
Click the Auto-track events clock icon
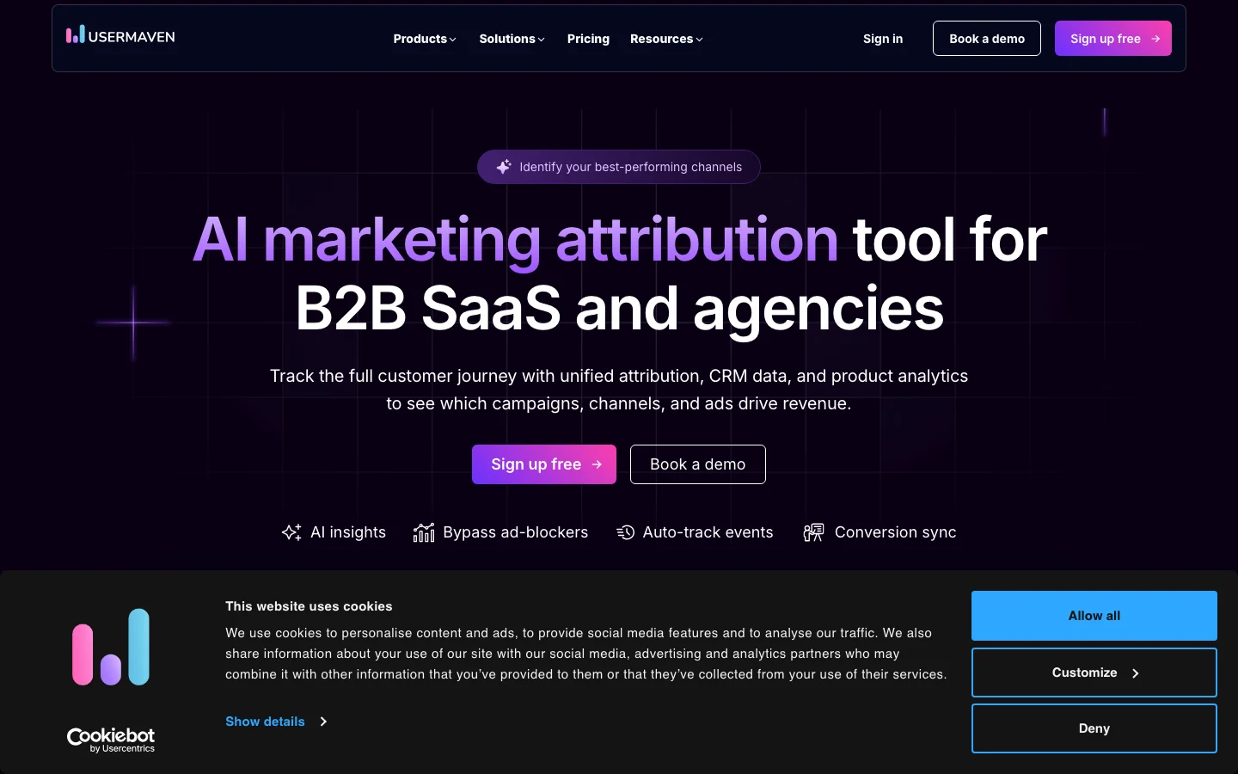(x=625, y=532)
